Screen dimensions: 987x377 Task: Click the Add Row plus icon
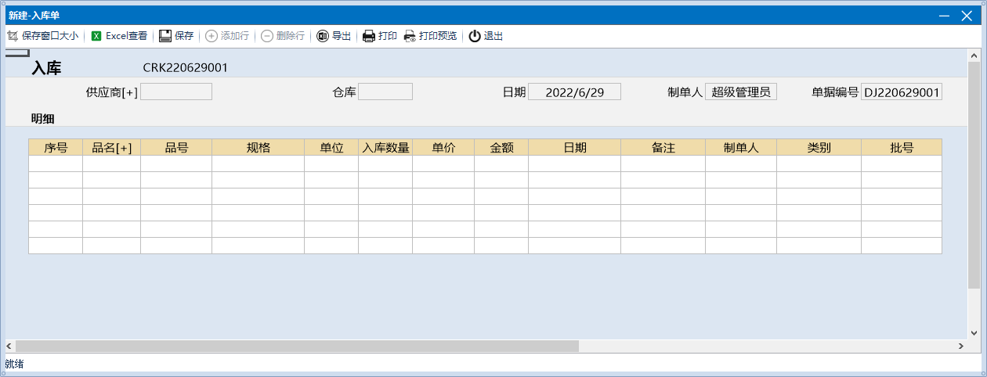tap(211, 36)
